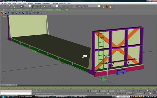Activate the Unlink Selection tool
Image resolution: width=157 pixels, height=98 pixels.
14,7
